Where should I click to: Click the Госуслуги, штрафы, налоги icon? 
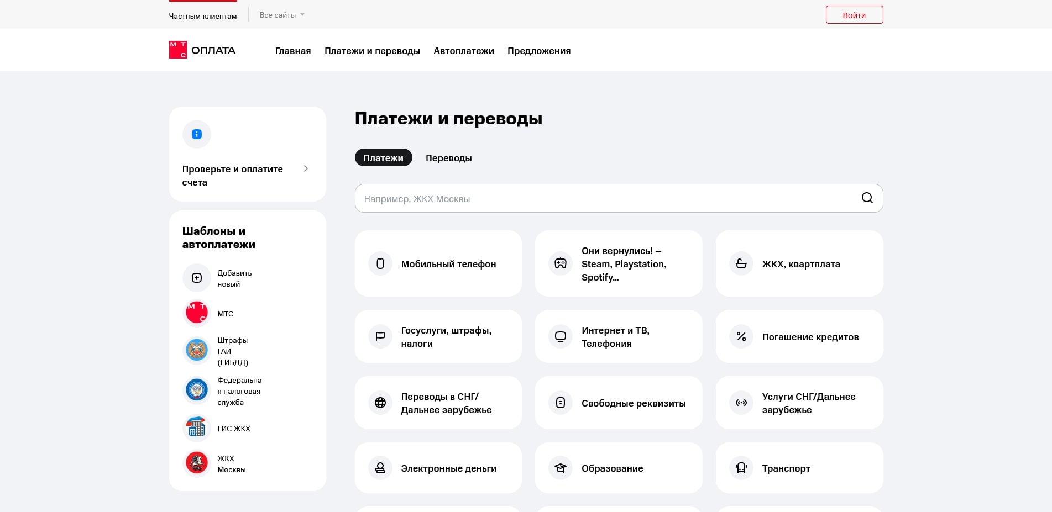coord(380,336)
